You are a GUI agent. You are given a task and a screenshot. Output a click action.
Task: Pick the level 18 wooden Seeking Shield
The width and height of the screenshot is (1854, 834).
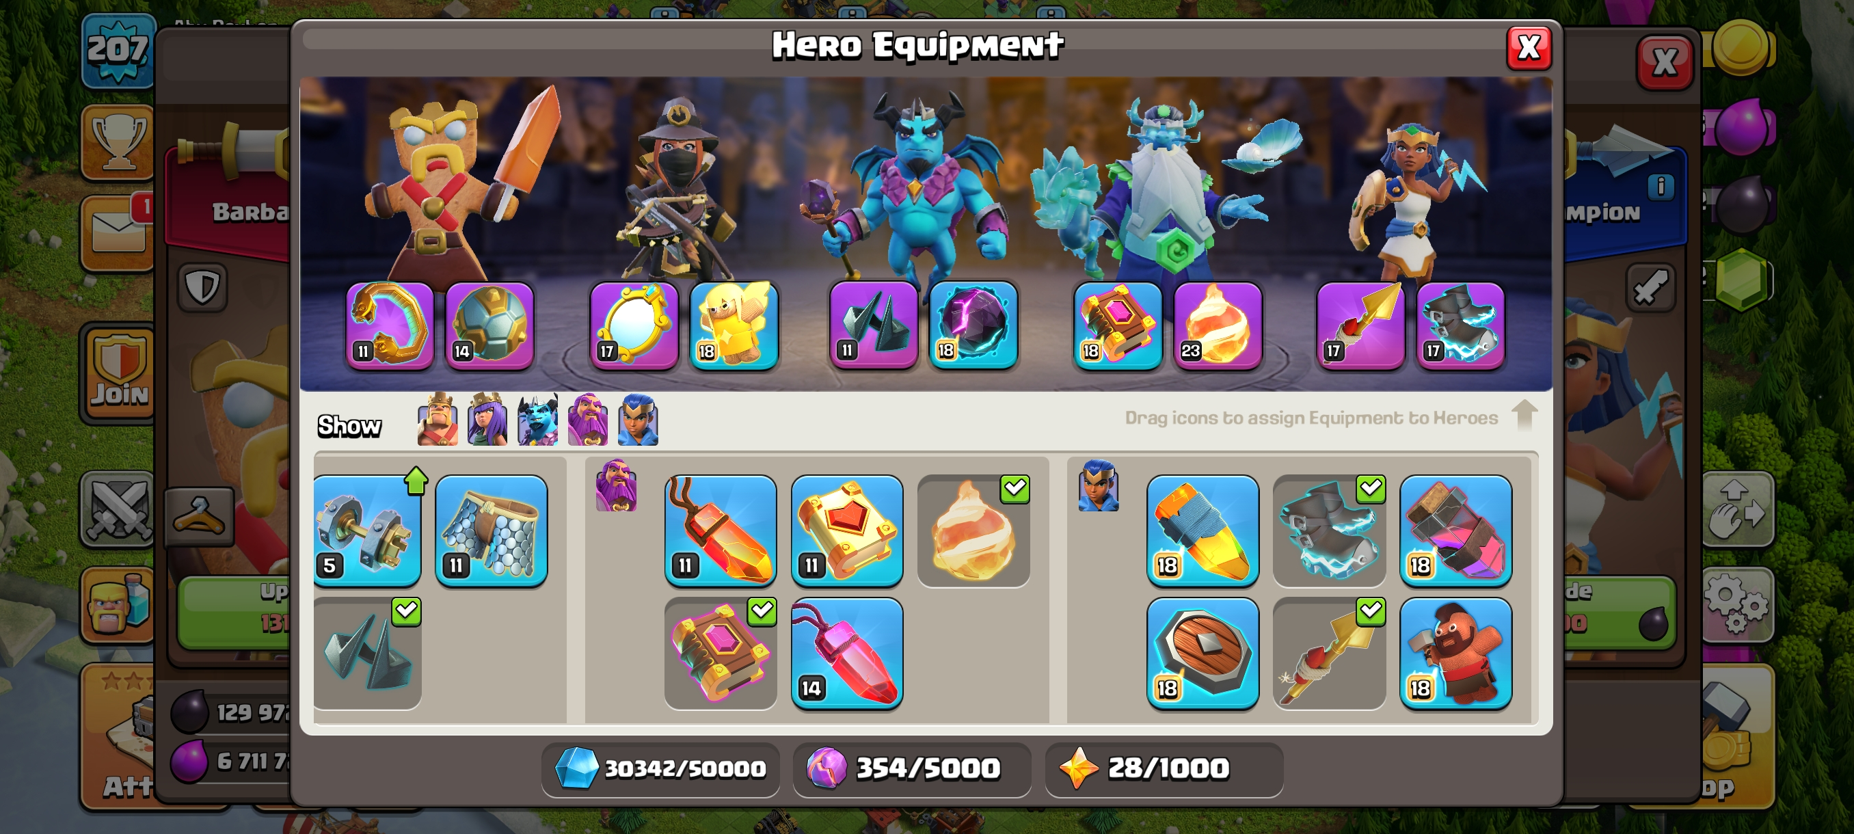[x=1203, y=654]
